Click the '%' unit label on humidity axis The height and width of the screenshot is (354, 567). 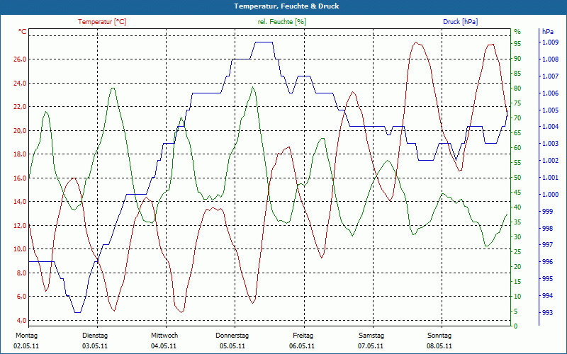(x=517, y=32)
